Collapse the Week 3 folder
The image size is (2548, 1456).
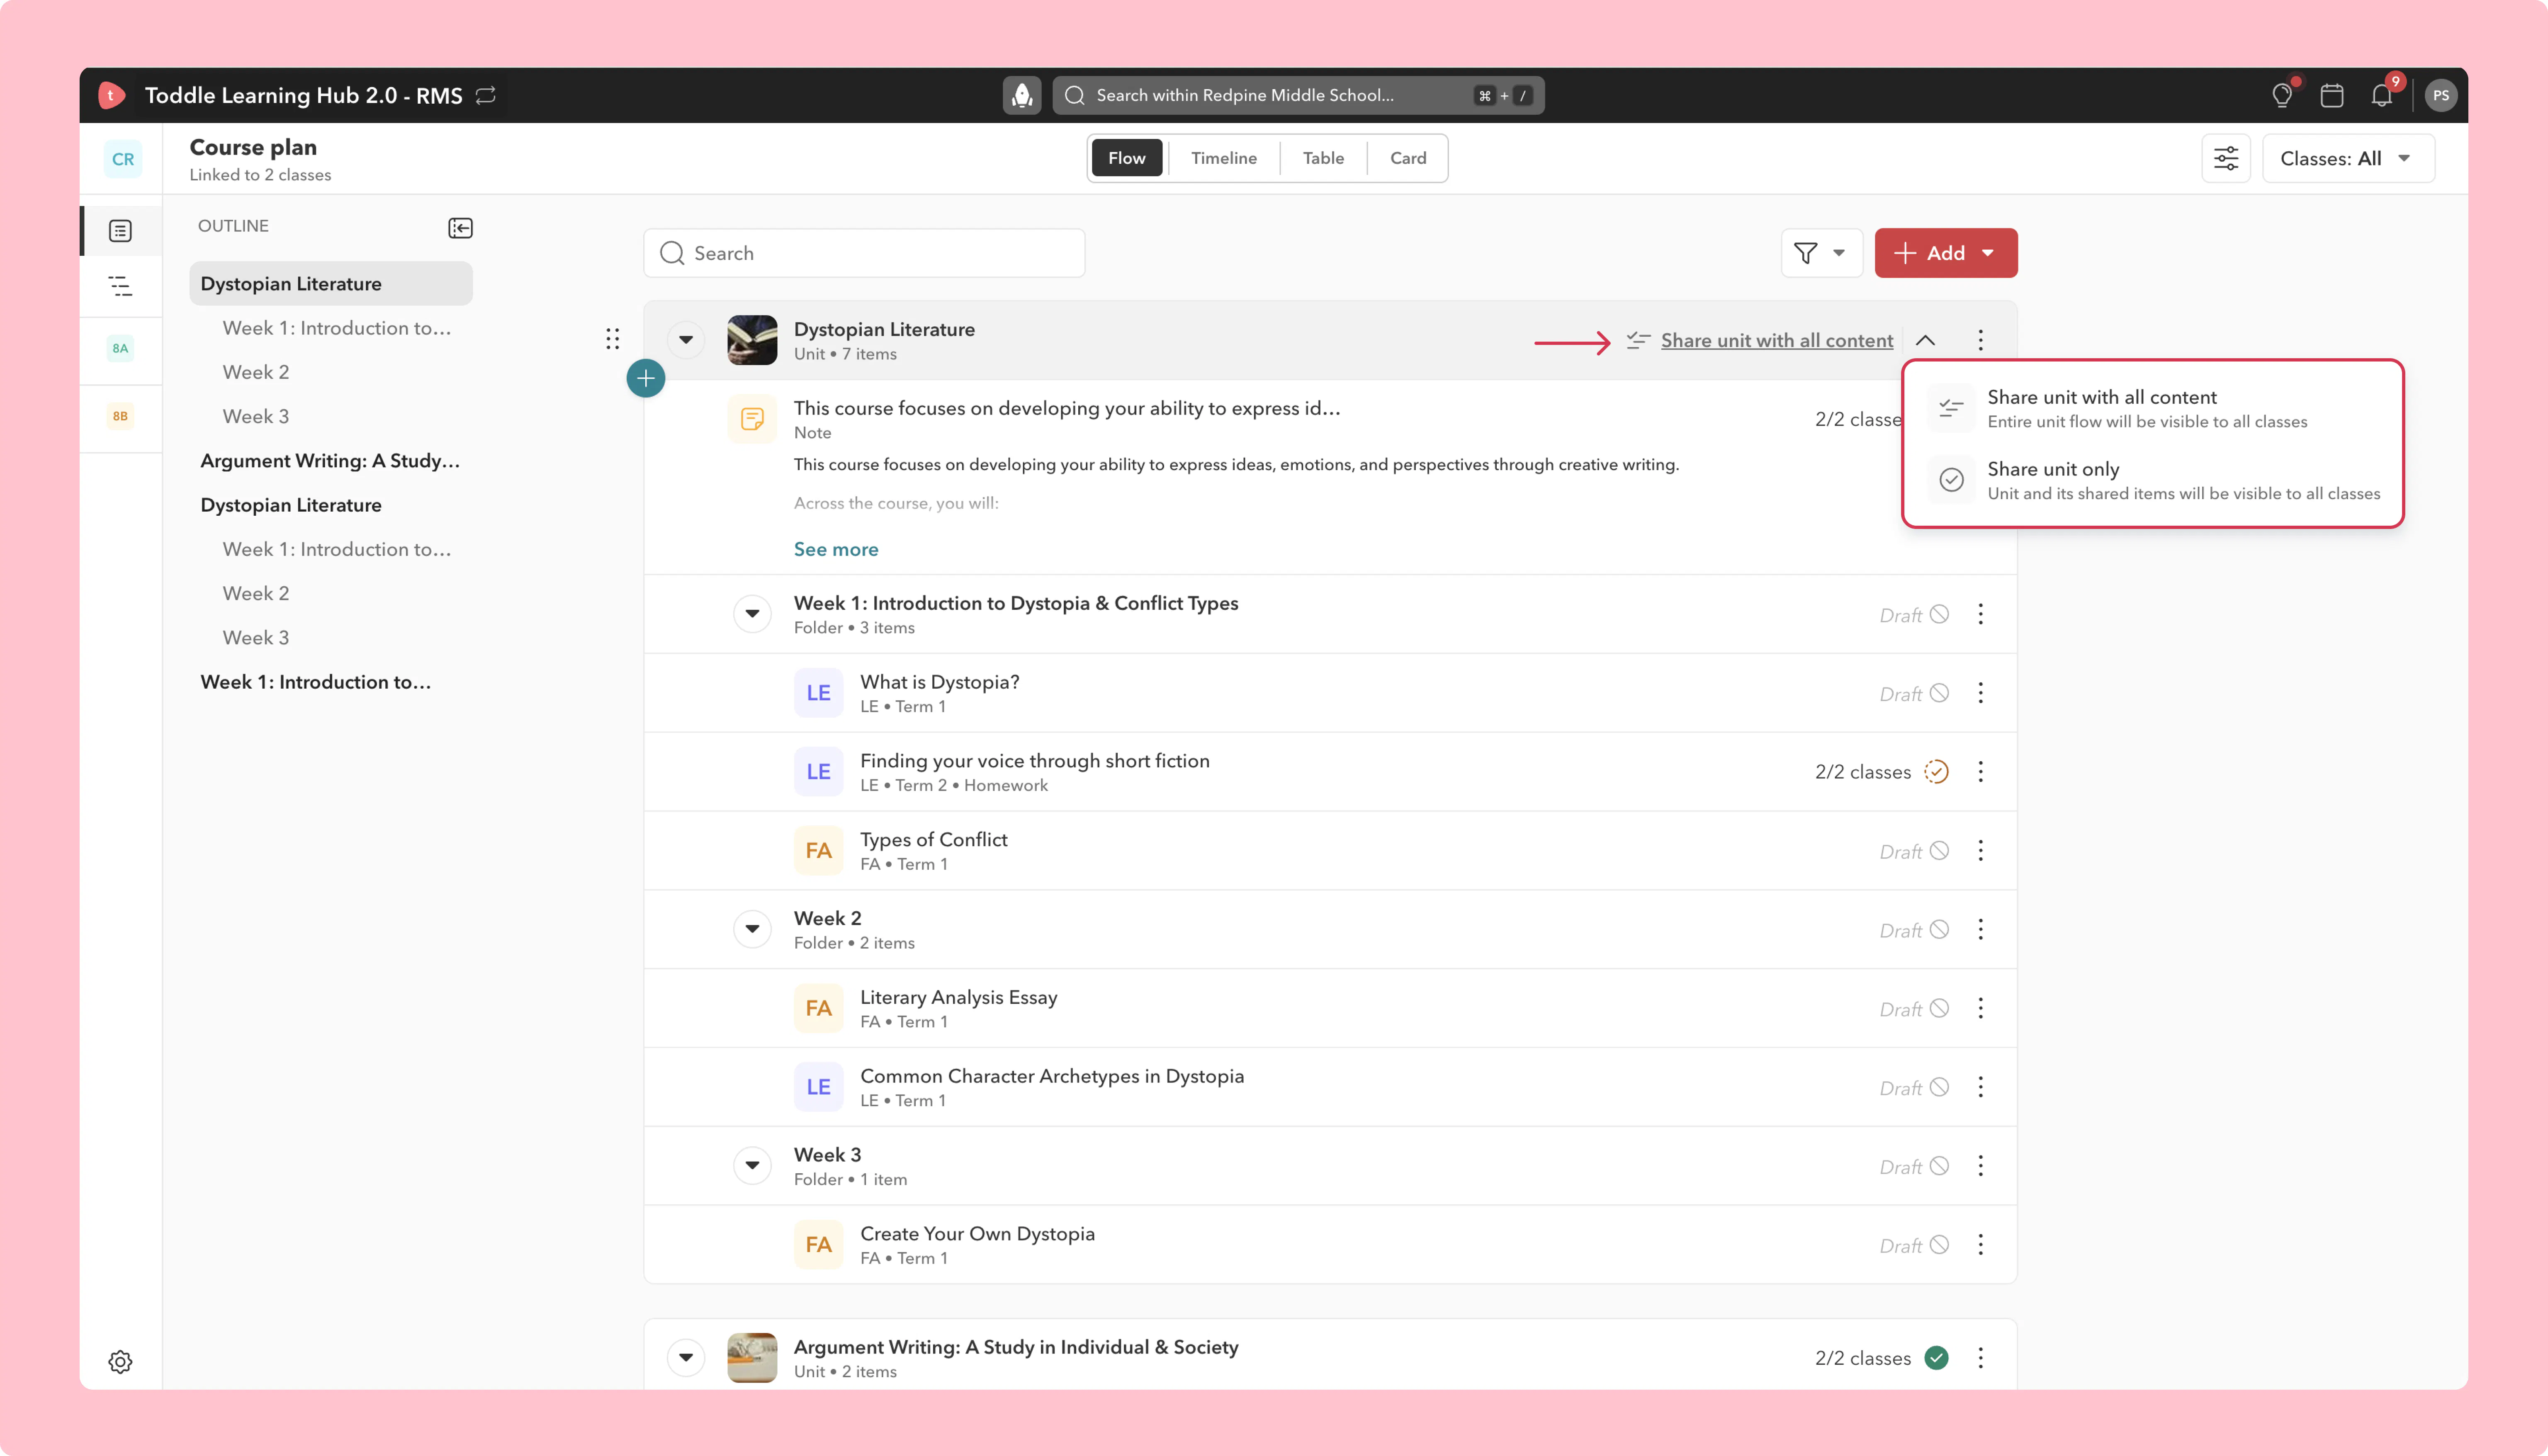[x=752, y=1166]
